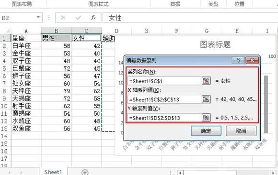Click the male value 79 for 天秤座
The height and width of the screenshot is (175, 278).
[56, 91]
